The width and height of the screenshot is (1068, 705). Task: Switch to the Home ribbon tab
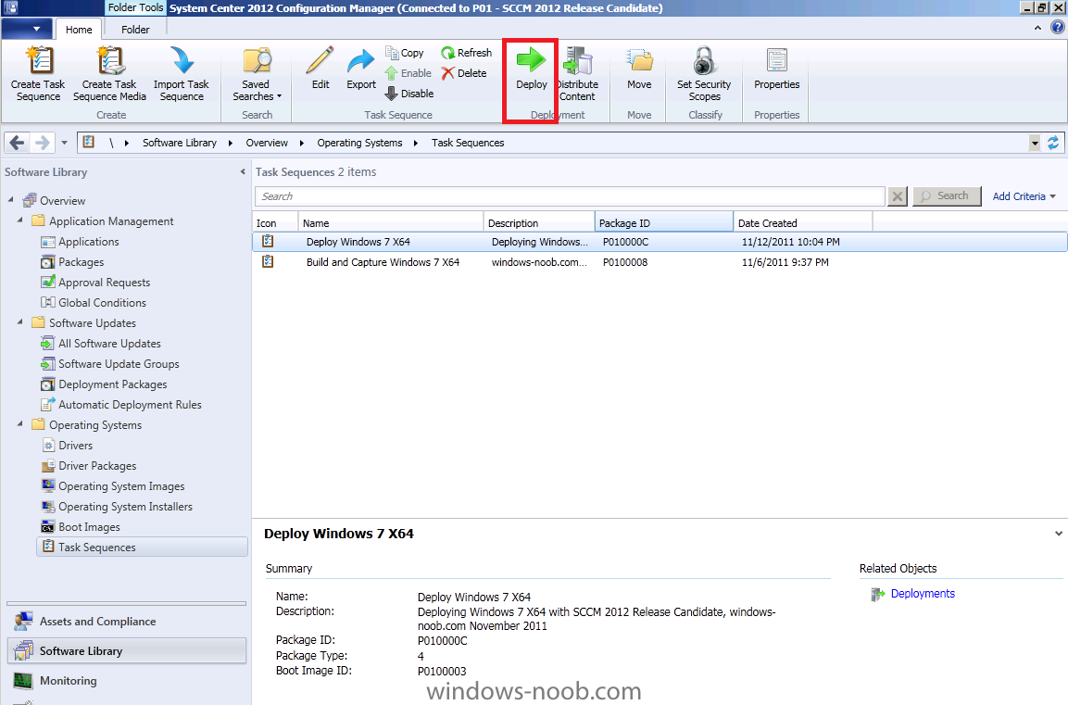pos(79,30)
